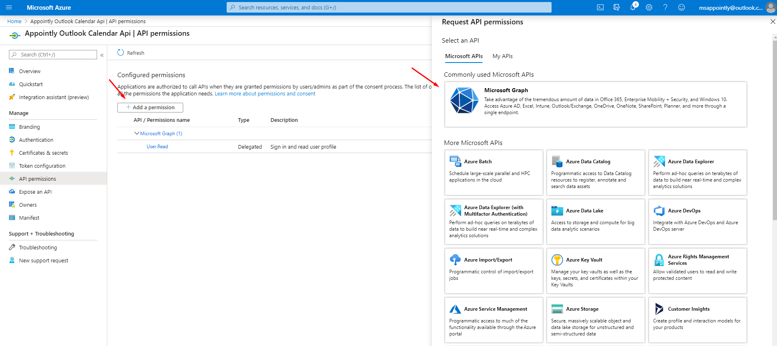Click the Microsoft Graph cube logo
The height and width of the screenshot is (346, 777).
point(464,100)
